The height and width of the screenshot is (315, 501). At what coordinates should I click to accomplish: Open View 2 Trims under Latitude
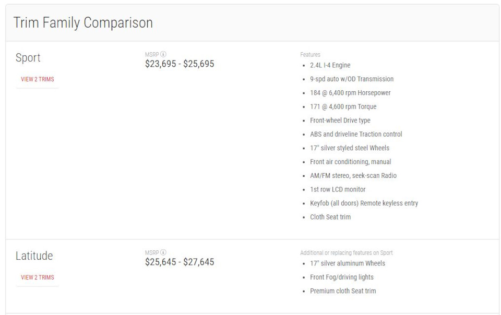(38, 277)
